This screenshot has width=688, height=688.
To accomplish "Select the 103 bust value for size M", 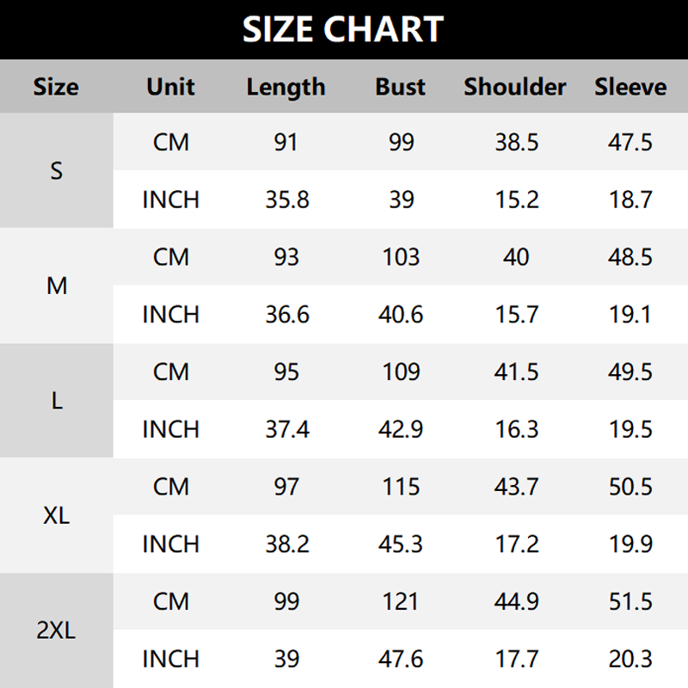I will (x=401, y=257).
